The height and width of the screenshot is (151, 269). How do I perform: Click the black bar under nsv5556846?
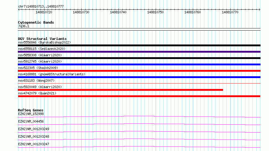pos(139,45)
